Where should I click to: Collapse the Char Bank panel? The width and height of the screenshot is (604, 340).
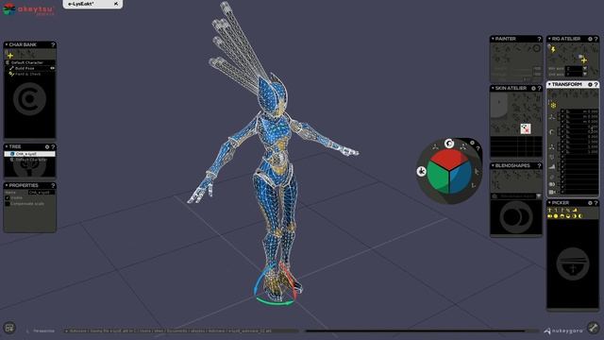click(7, 44)
